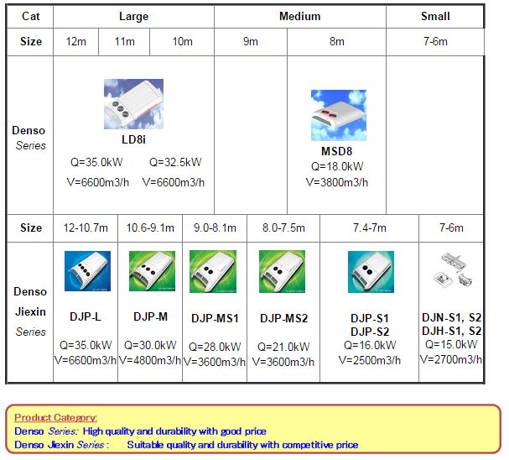Click the 'Q=16.0kW' value

pyautogui.click(x=370, y=345)
